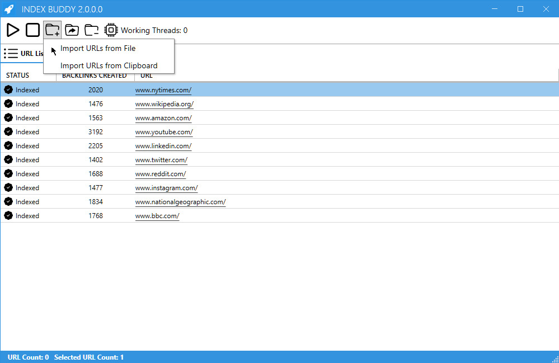
Task: Open the www.nytimes.com link
Action: 163,89
